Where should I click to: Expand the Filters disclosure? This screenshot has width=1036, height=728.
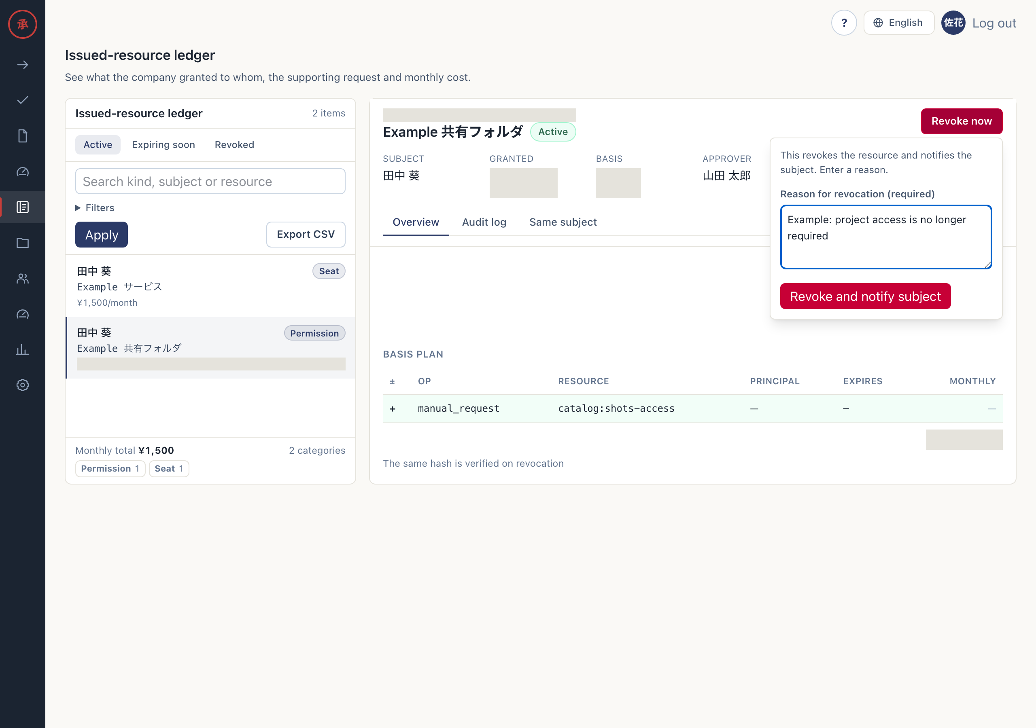[x=95, y=207]
